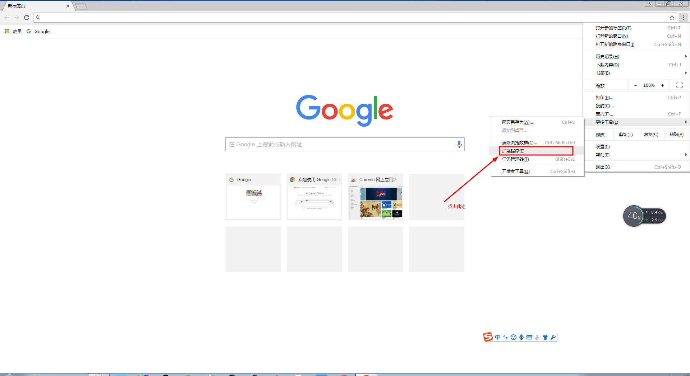Click the Sogou account login icon
This screenshot has width=690, height=376.
[537, 337]
